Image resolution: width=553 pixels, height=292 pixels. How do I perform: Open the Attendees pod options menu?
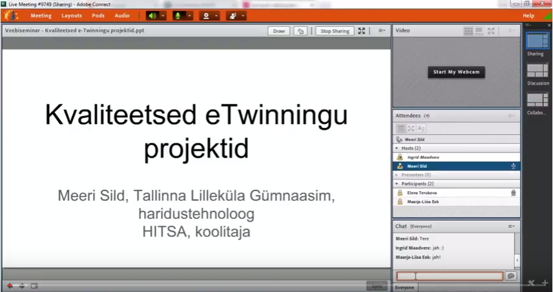[511, 116]
